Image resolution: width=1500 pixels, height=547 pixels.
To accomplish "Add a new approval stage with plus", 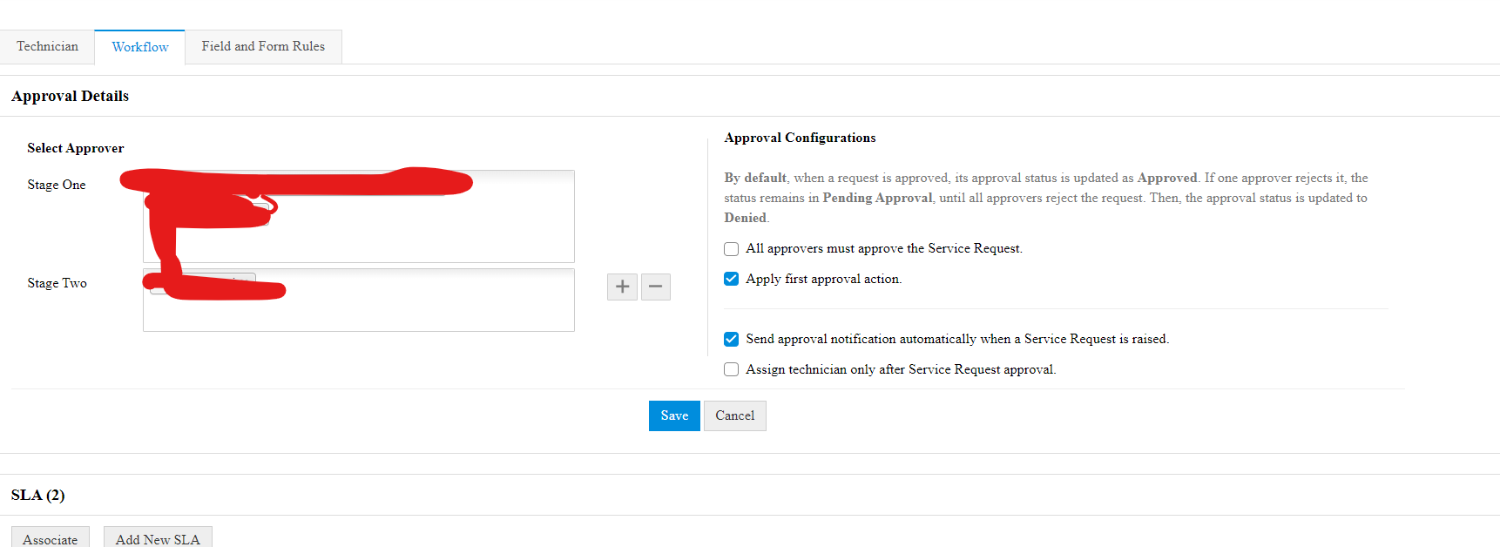I will (x=622, y=287).
